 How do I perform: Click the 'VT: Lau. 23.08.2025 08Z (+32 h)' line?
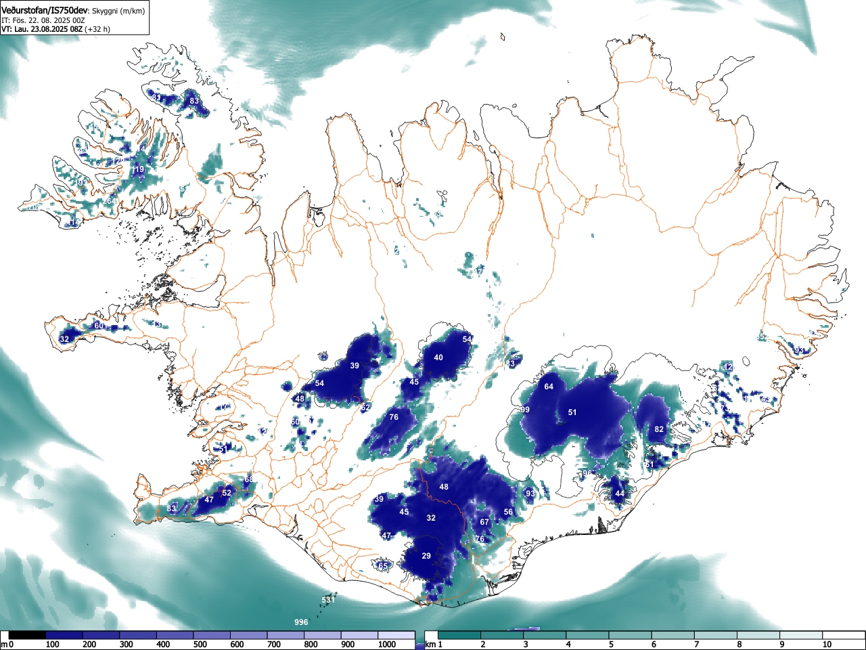pos(55,29)
